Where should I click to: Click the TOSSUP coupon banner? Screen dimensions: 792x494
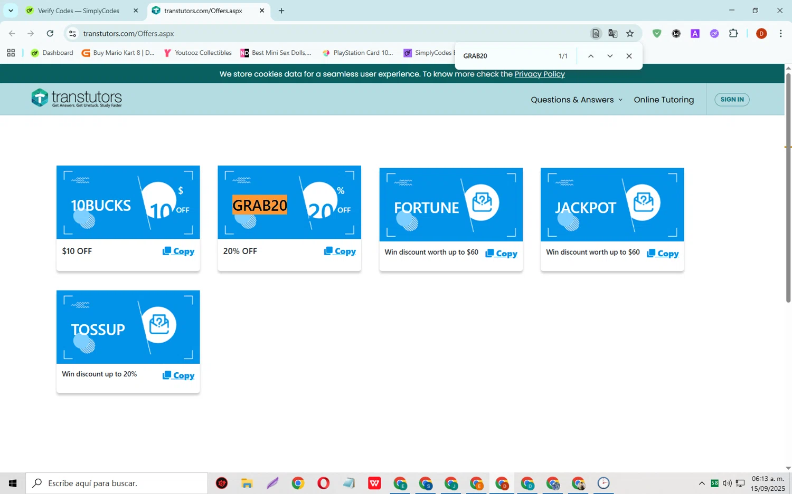[x=128, y=327]
